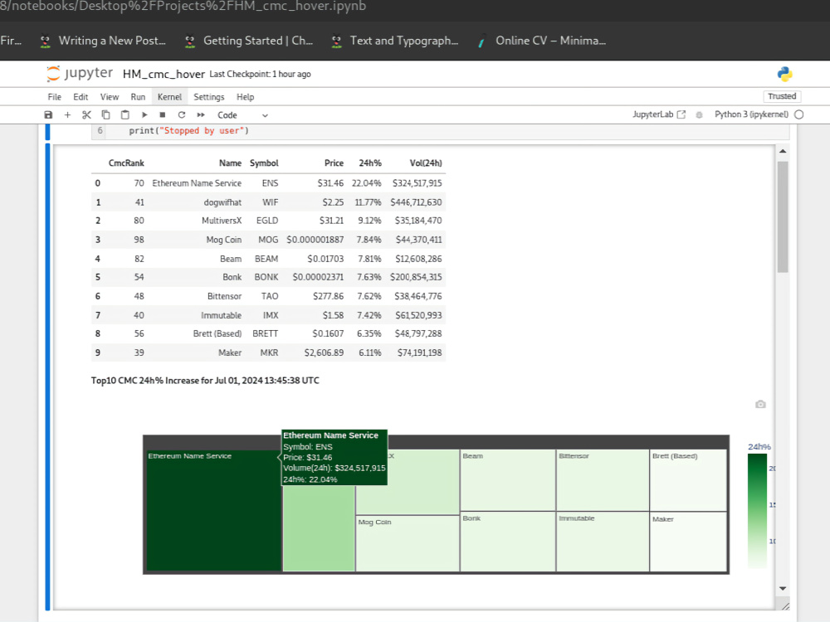Click the $446,712,630 volume cell
The image size is (830, 622).
[416, 202]
